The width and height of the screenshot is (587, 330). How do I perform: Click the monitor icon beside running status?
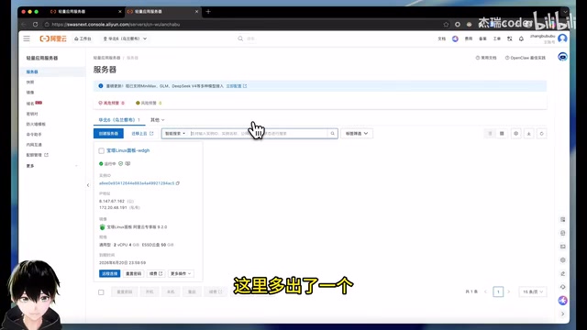[127, 163]
